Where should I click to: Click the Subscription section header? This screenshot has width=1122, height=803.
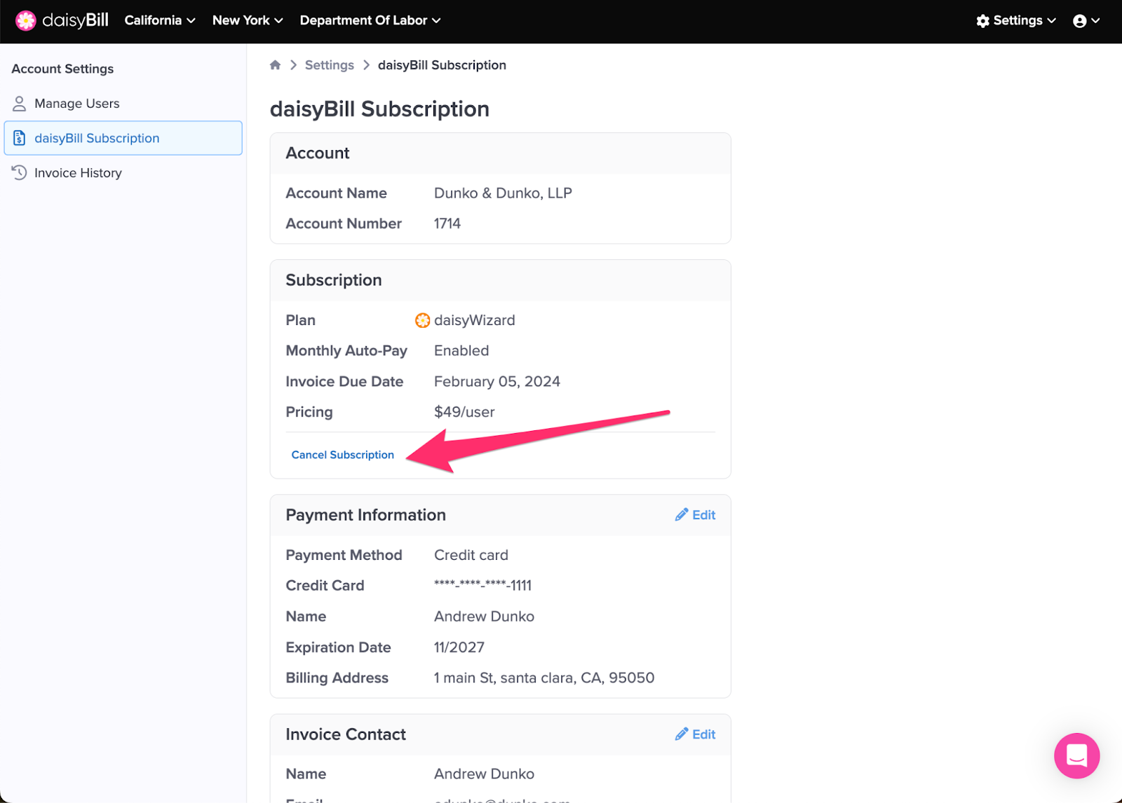(x=334, y=280)
